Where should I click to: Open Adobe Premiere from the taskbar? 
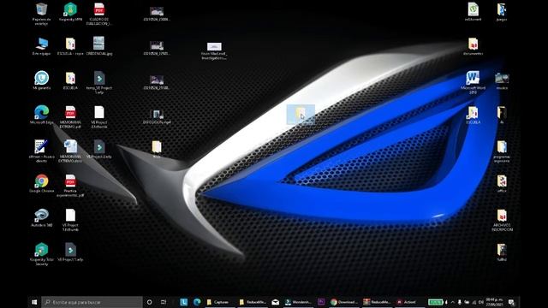[321, 302]
